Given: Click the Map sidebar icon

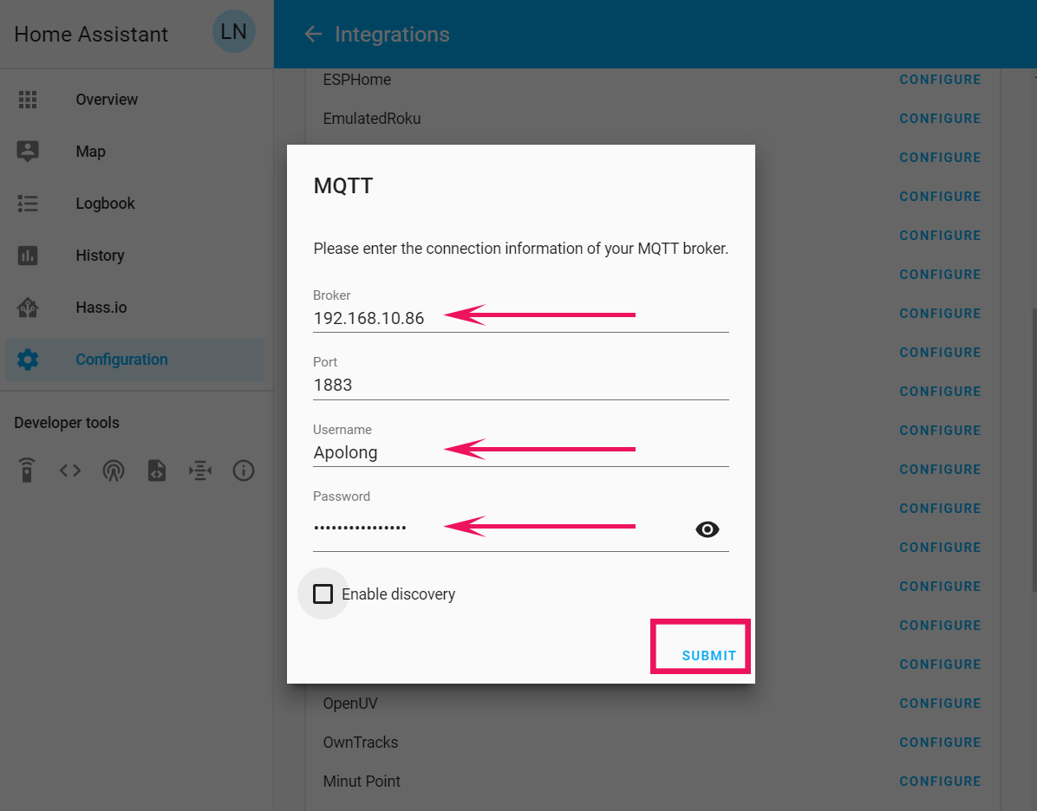Looking at the screenshot, I should (28, 152).
